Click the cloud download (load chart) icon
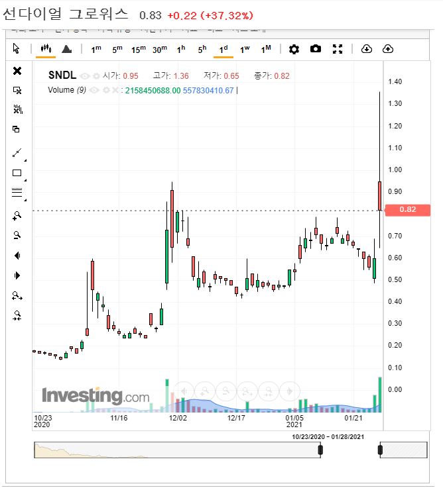 tap(366, 49)
